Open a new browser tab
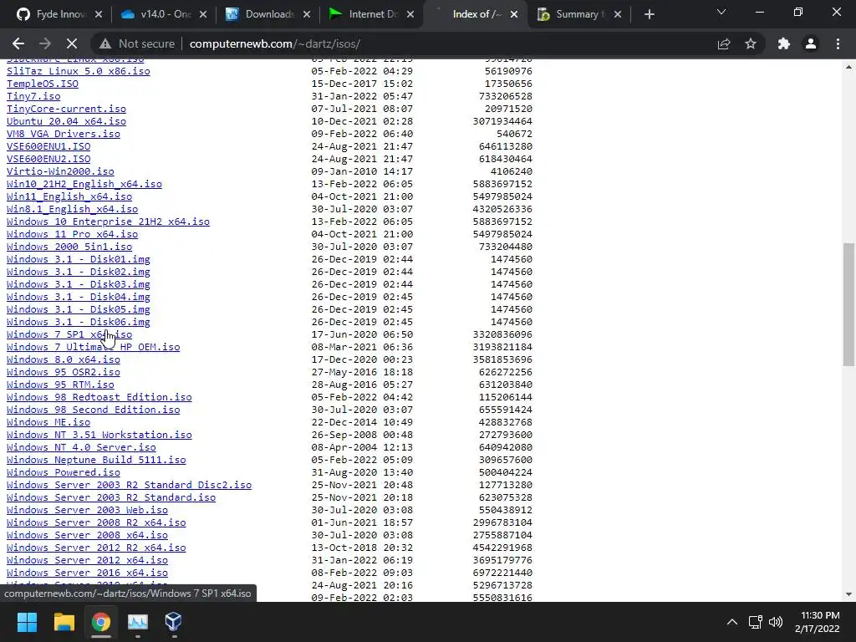The image size is (856, 642). click(649, 14)
